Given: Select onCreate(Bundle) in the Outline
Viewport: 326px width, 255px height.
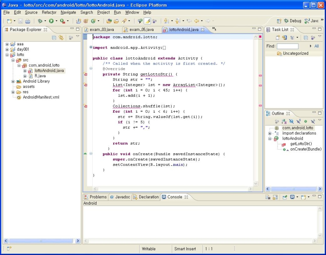Looking at the screenshot, I should click(x=306, y=149).
